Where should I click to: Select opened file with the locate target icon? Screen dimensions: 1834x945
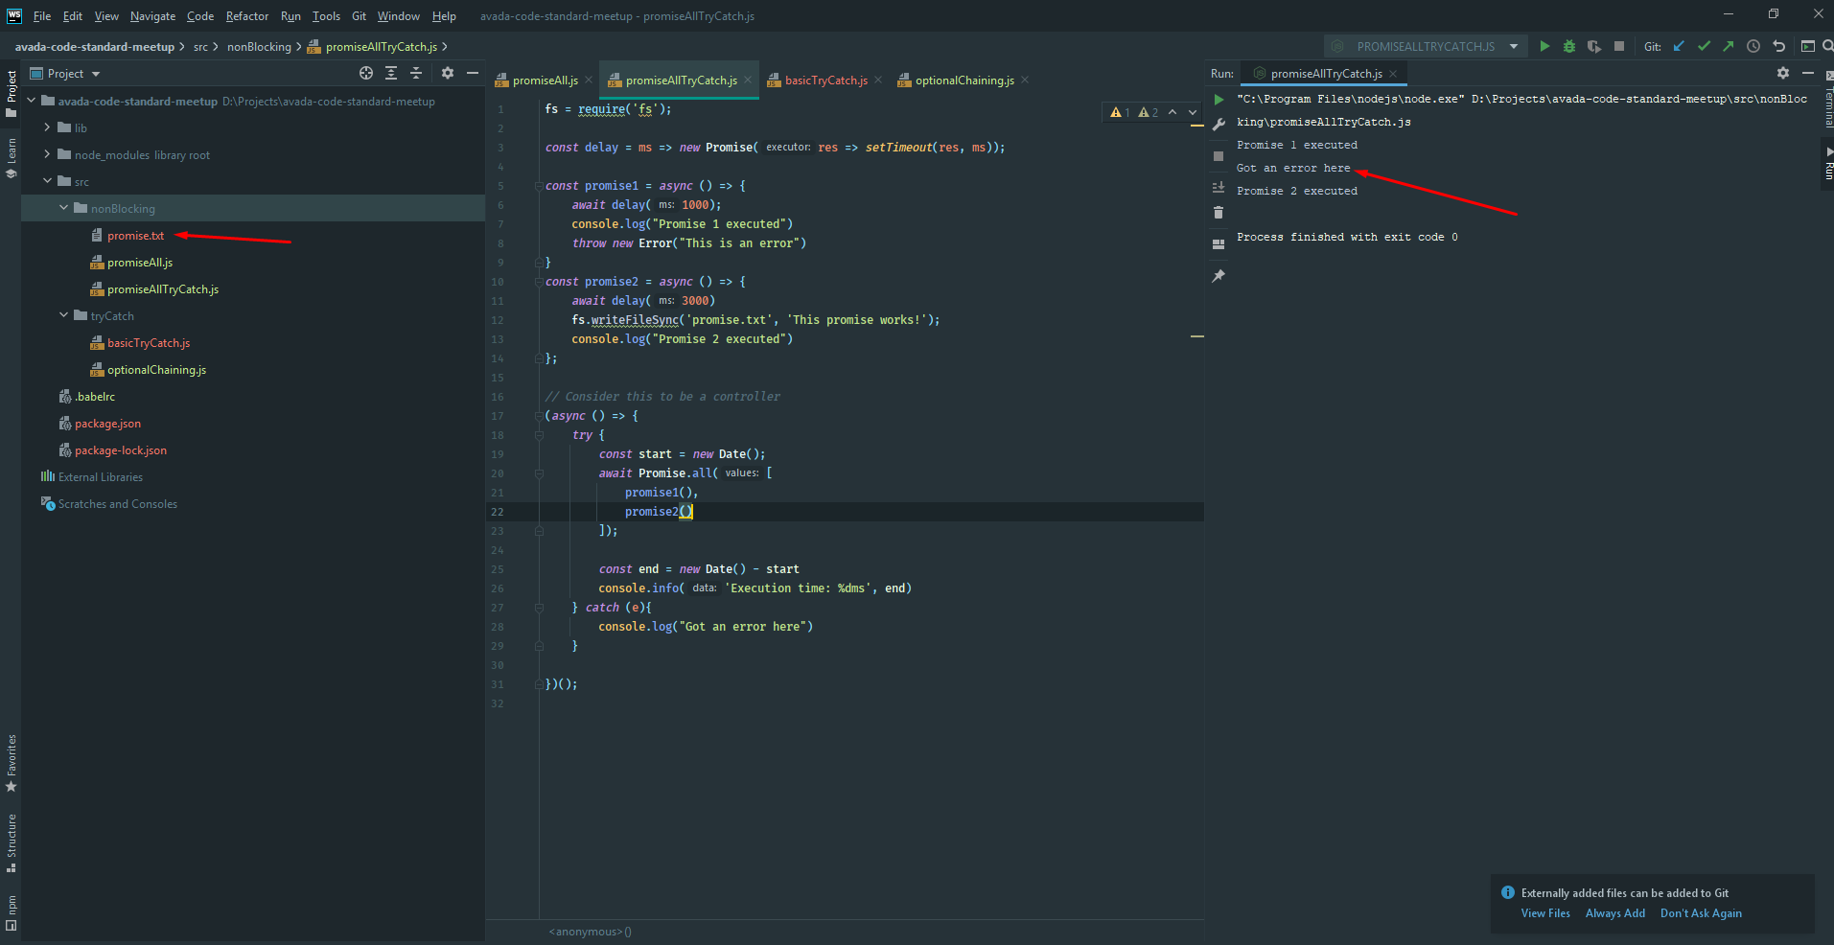tap(366, 73)
